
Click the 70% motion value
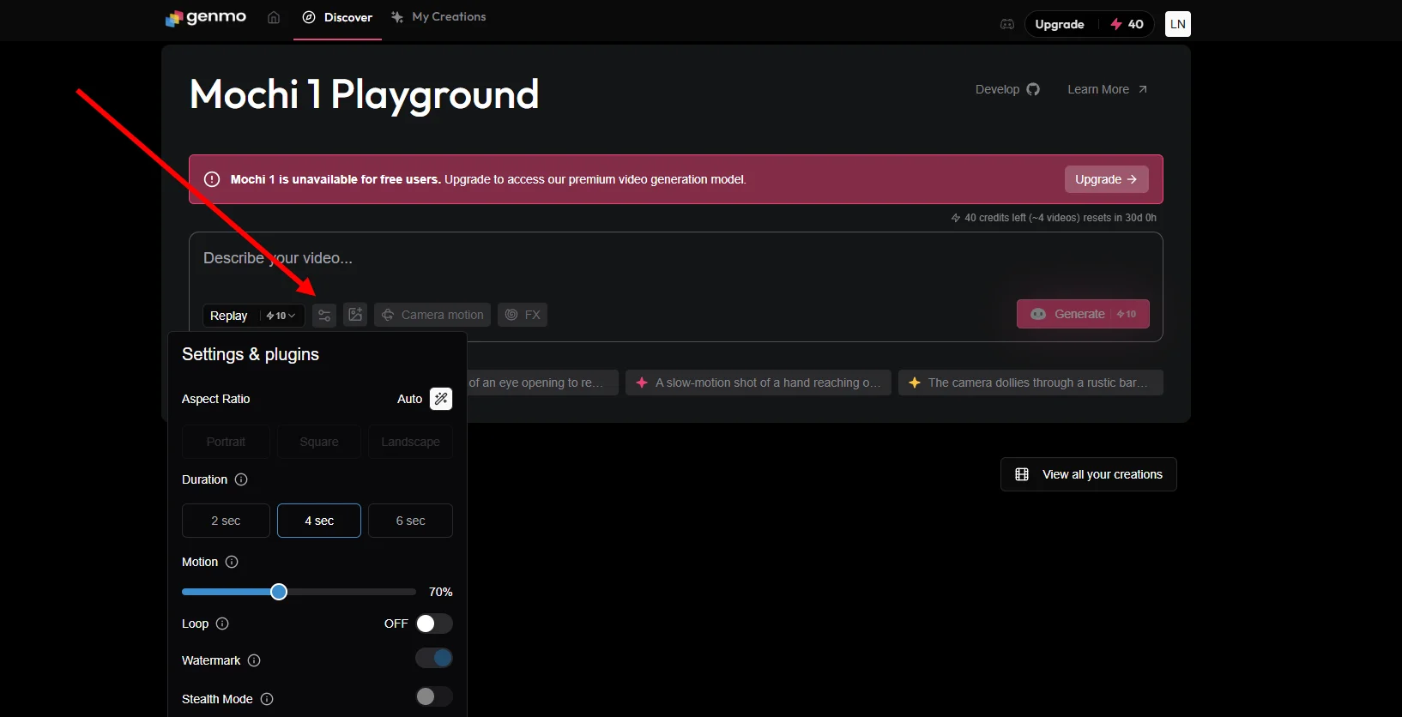click(x=441, y=592)
